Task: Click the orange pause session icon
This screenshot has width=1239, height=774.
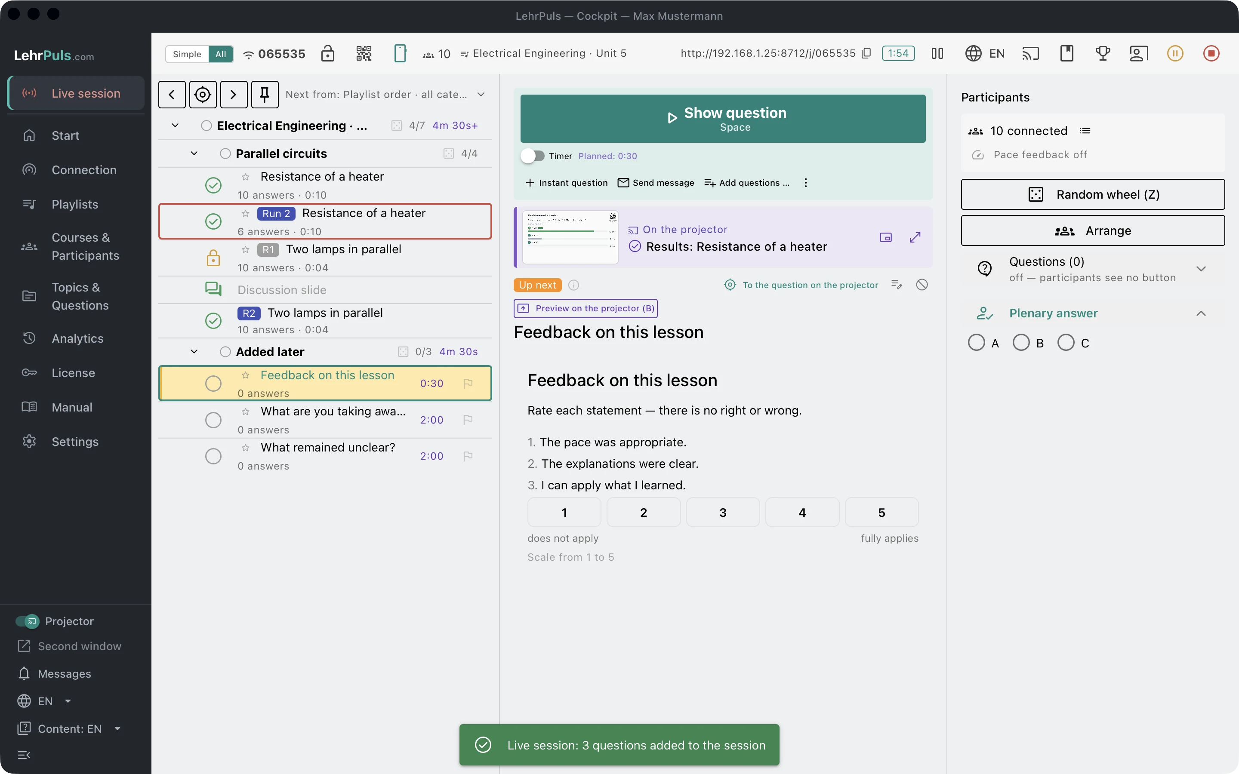Action: coord(1175,53)
